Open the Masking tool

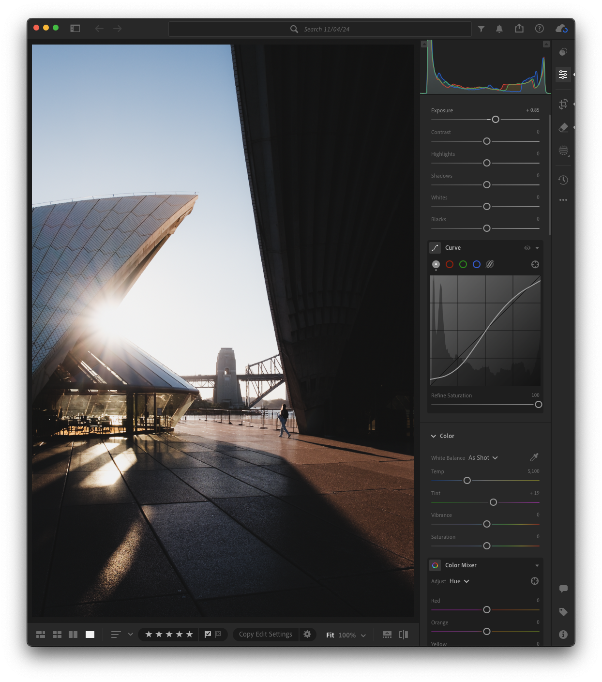click(563, 151)
